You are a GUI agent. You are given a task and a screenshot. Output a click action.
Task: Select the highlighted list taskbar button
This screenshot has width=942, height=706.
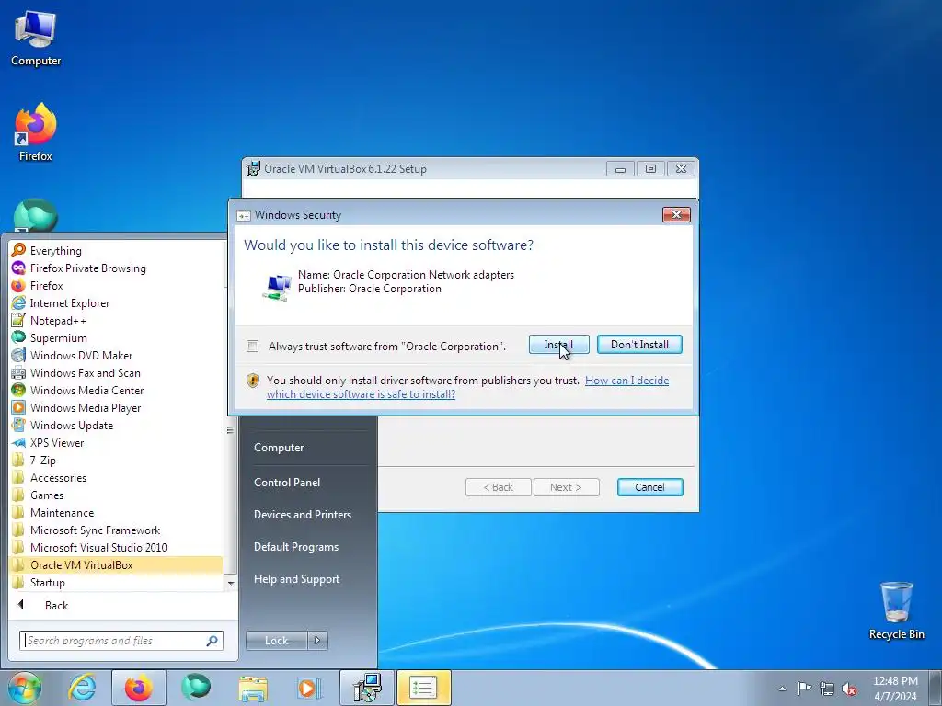423,688
